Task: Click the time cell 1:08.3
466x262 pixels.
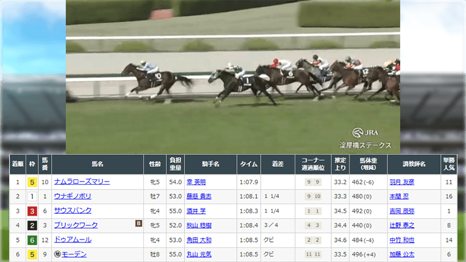Action: (249, 211)
